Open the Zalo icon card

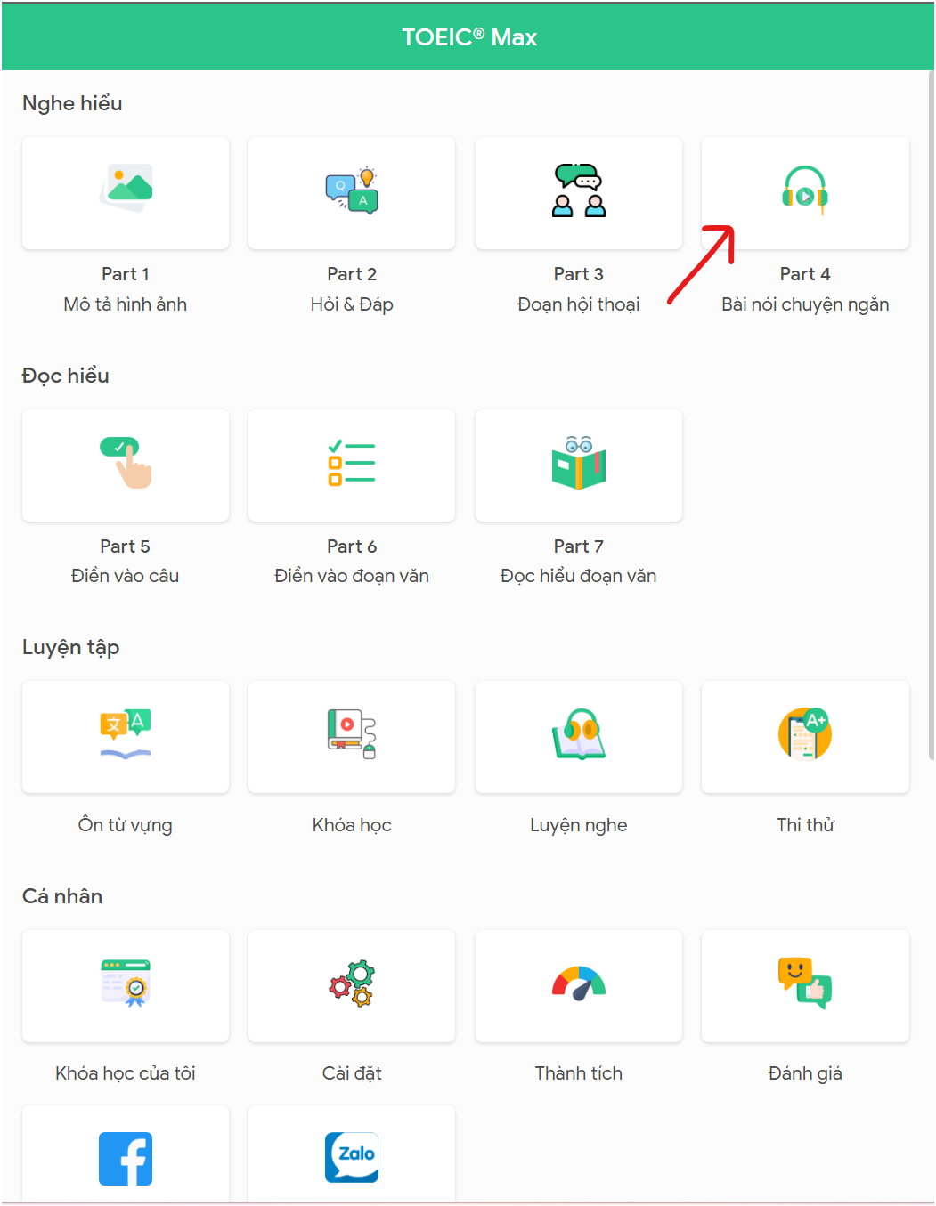(x=352, y=1153)
